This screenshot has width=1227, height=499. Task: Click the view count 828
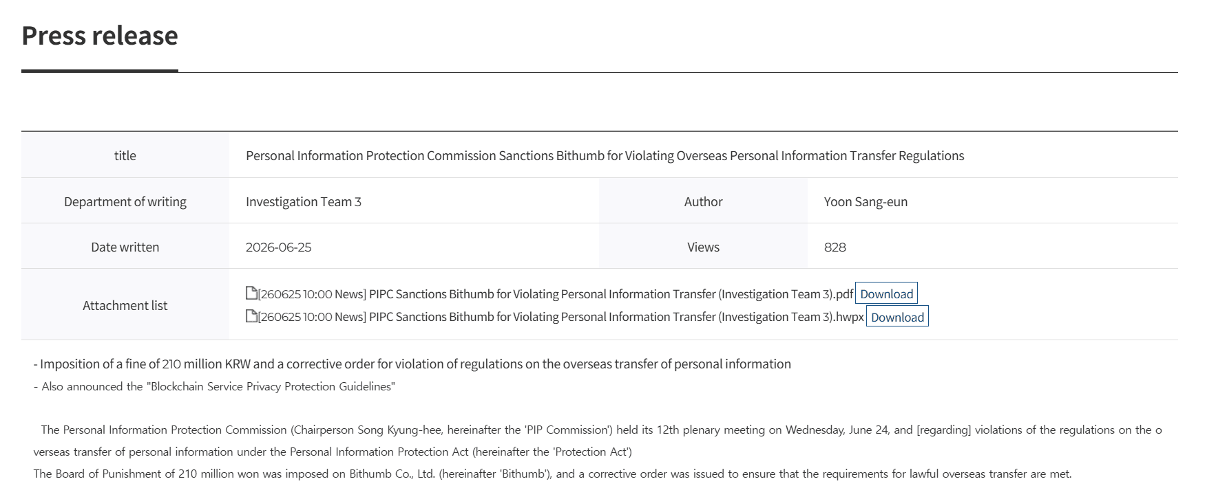click(x=835, y=247)
